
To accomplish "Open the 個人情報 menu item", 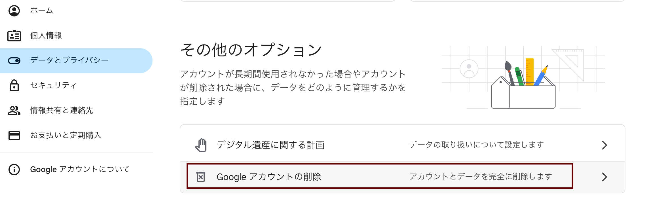I will (x=46, y=35).
